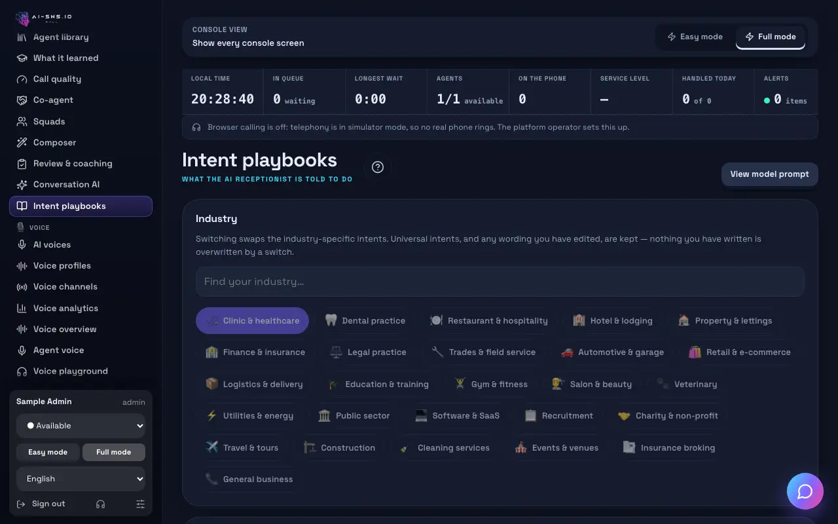This screenshot has width=838, height=524.
Task: Toggle Easy mode in the Sample Admin panel
Action: coord(48,452)
